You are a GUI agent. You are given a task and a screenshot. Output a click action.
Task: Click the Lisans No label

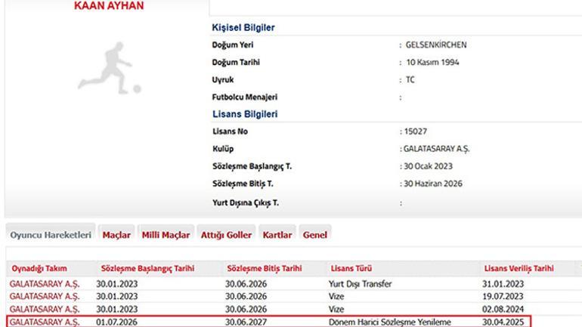[230, 131]
